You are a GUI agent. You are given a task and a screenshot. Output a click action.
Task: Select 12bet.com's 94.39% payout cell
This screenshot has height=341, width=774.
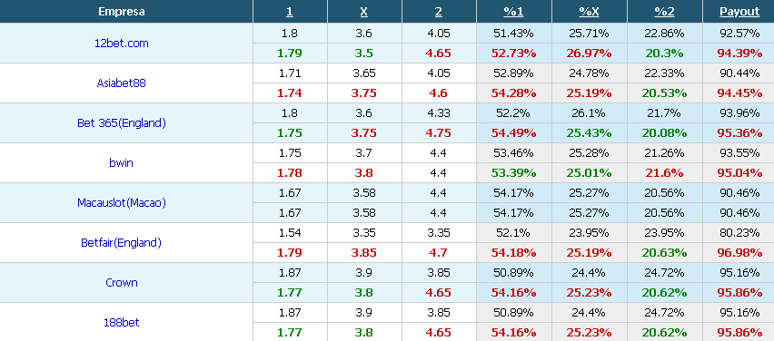tap(739, 54)
